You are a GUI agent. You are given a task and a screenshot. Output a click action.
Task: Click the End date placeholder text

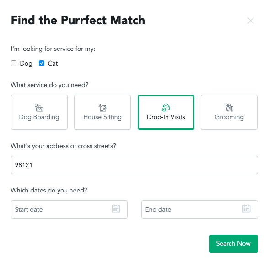tap(158, 209)
